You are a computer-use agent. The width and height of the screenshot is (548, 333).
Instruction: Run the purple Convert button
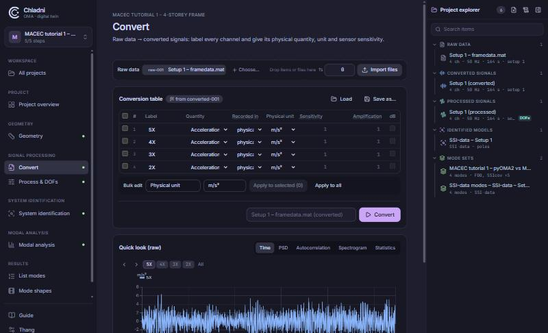pyautogui.click(x=379, y=215)
